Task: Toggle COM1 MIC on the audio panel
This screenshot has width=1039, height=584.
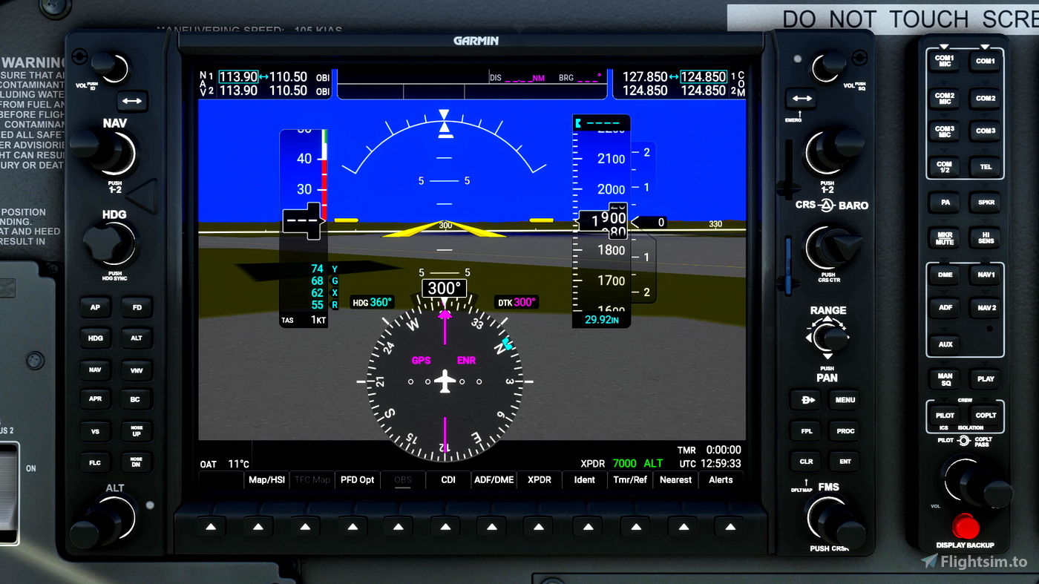Action: 945,60
